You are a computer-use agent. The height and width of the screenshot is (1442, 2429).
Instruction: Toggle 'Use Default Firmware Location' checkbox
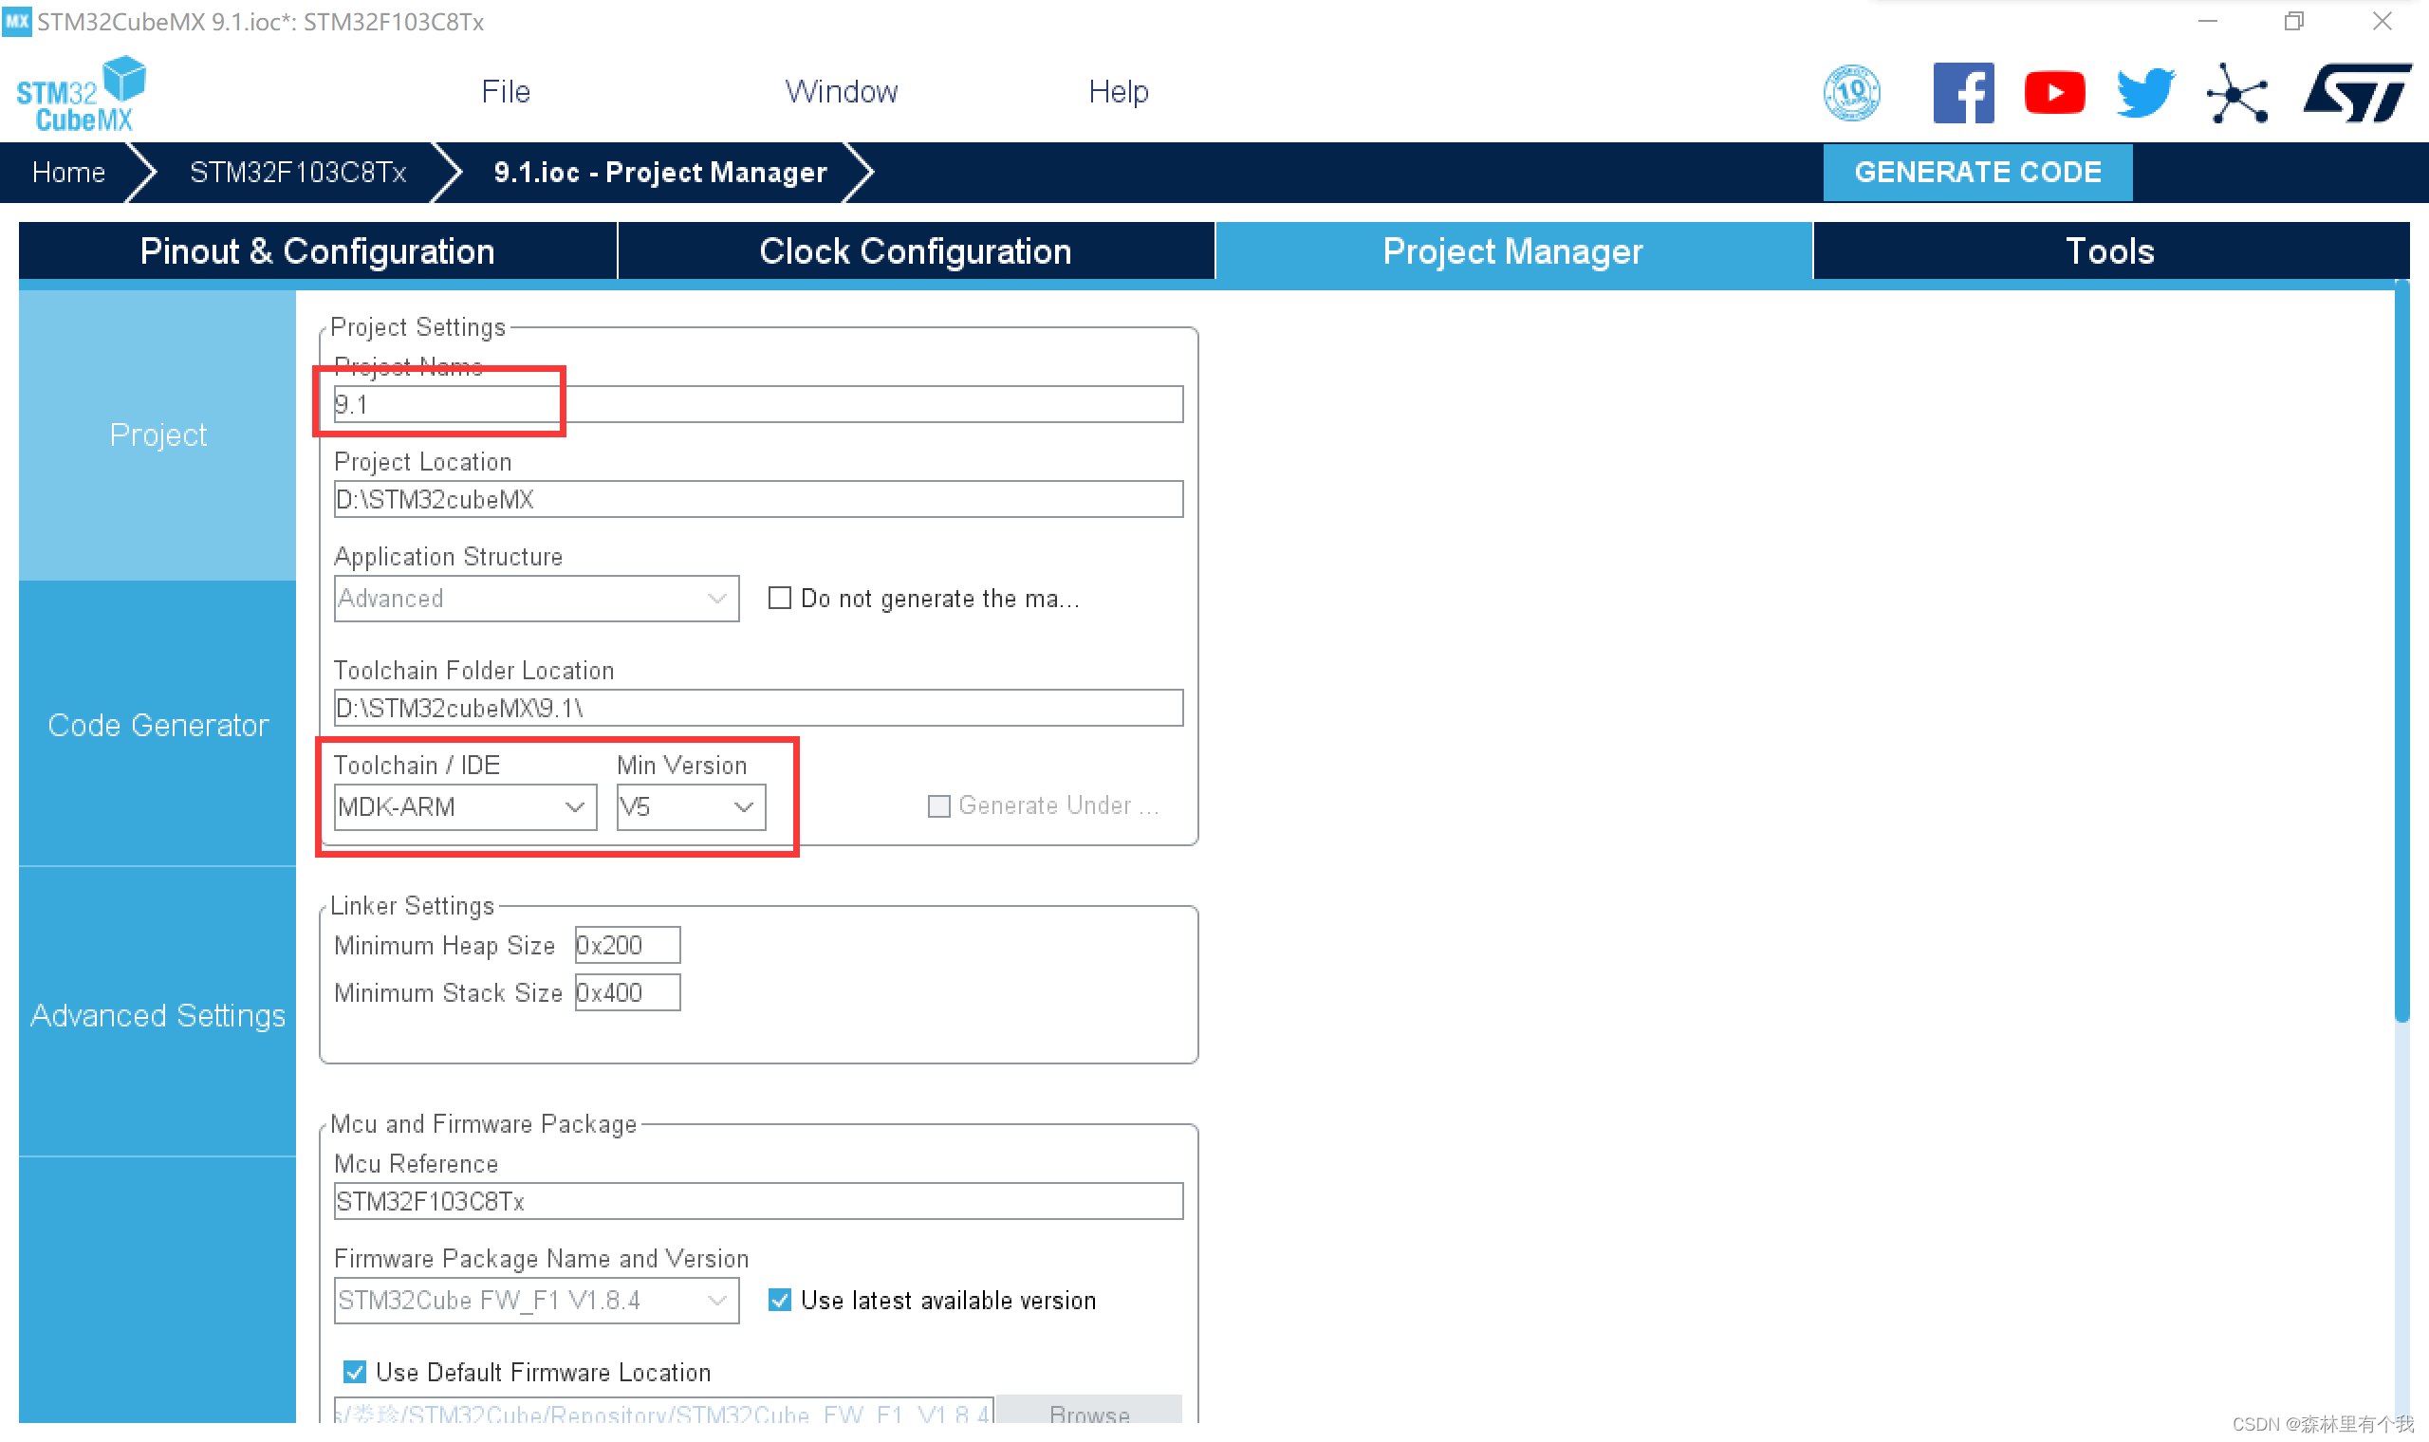click(355, 1371)
